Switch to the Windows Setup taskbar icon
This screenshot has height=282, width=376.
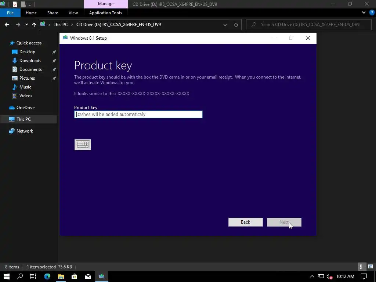[102, 276]
